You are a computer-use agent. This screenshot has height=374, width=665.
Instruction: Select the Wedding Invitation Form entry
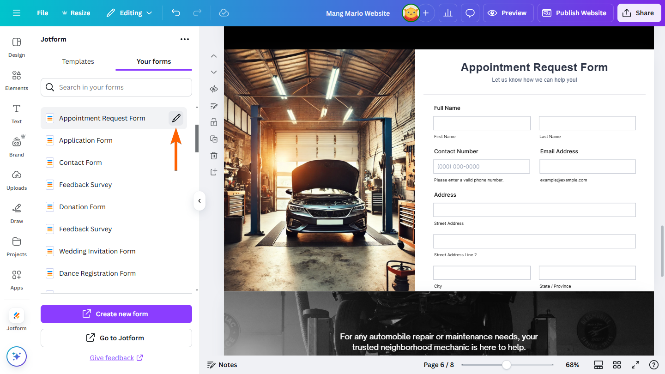(114, 251)
